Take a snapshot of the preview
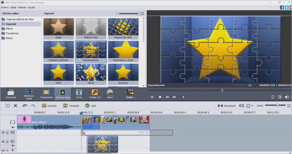Screen dimensions: 292x154 (x=280, y=97)
